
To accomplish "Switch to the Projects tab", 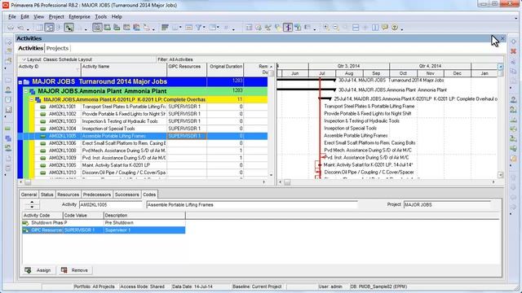I will [x=57, y=49].
